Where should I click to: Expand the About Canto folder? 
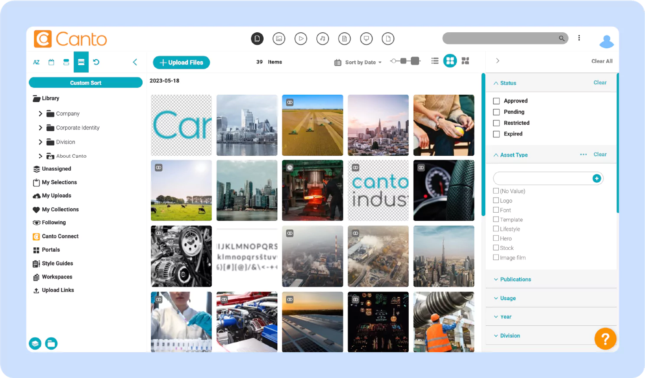pyautogui.click(x=40, y=156)
